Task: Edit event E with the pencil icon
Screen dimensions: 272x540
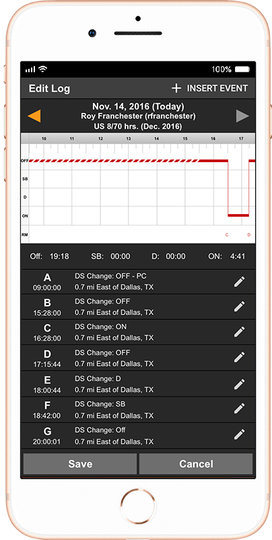Action: 240,384
